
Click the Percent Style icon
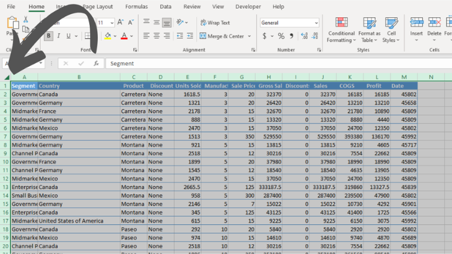(281, 36)
